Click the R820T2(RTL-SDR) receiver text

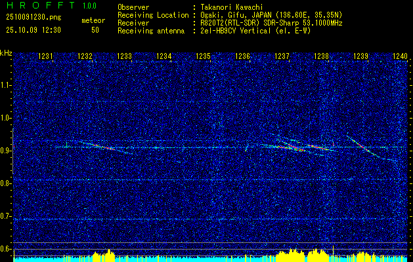coord(271,23)
